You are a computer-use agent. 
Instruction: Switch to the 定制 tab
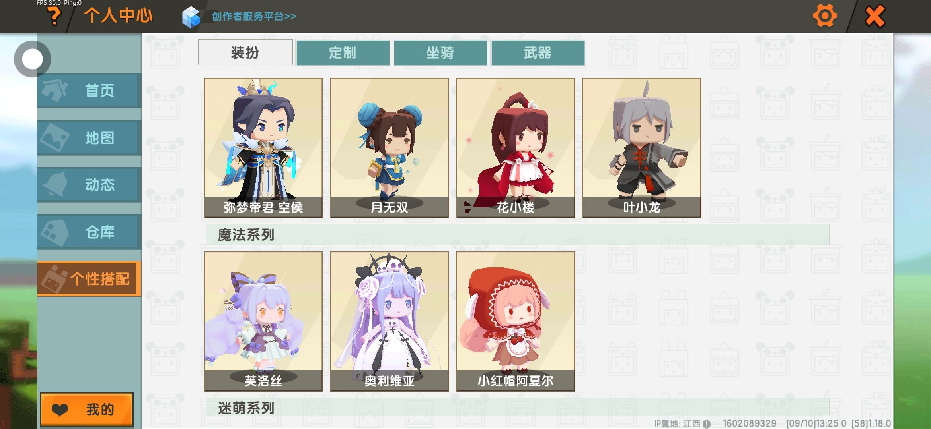click(343, 52)
